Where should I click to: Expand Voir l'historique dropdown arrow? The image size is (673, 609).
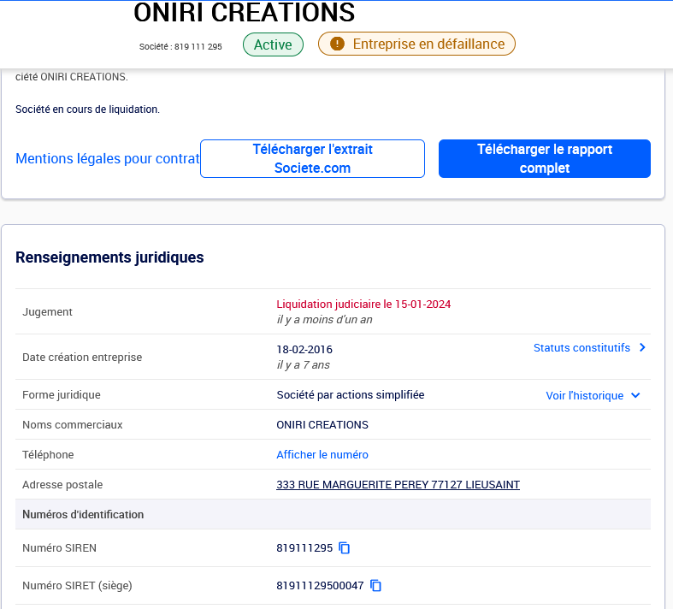pos(636,395)
